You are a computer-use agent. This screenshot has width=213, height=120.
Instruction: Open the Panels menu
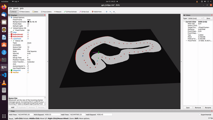16,8
